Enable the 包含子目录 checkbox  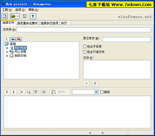(x=85, y=46)
